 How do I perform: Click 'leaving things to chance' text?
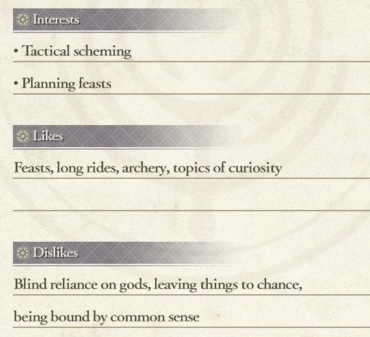click(x=228, y=285)
